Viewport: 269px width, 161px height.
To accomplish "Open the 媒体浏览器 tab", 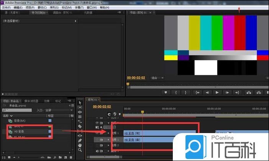I will tap(31, 101).
